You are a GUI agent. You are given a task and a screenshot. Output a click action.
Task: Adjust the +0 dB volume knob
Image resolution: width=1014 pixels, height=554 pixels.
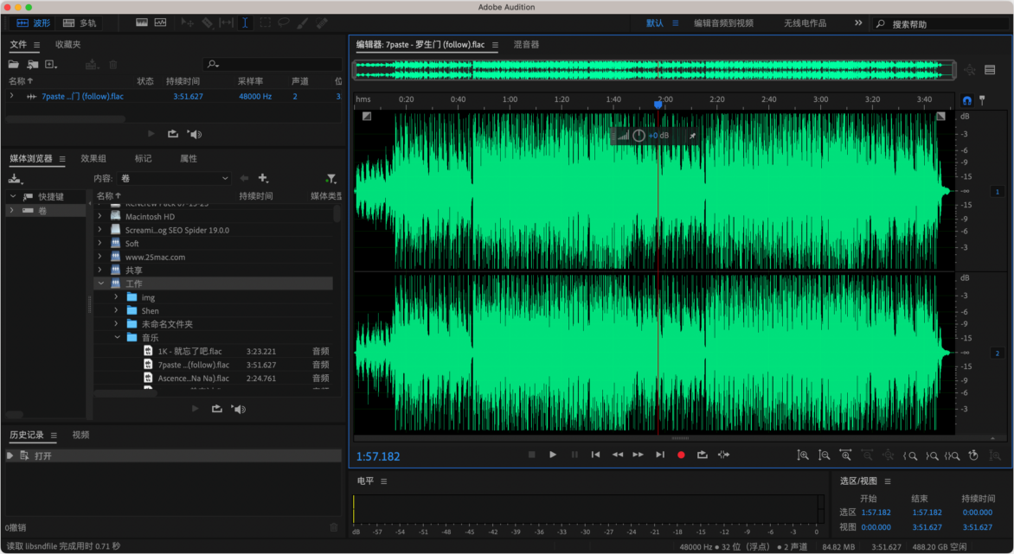639,136
